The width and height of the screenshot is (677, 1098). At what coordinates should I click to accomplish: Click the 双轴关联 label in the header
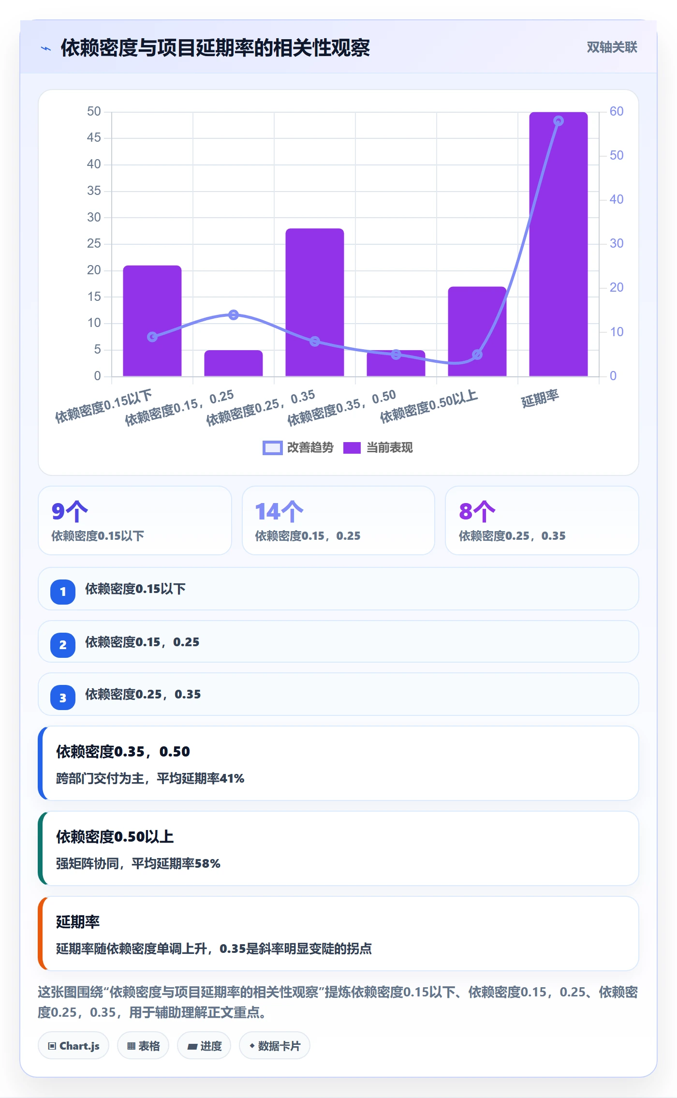tap(612, 47)
